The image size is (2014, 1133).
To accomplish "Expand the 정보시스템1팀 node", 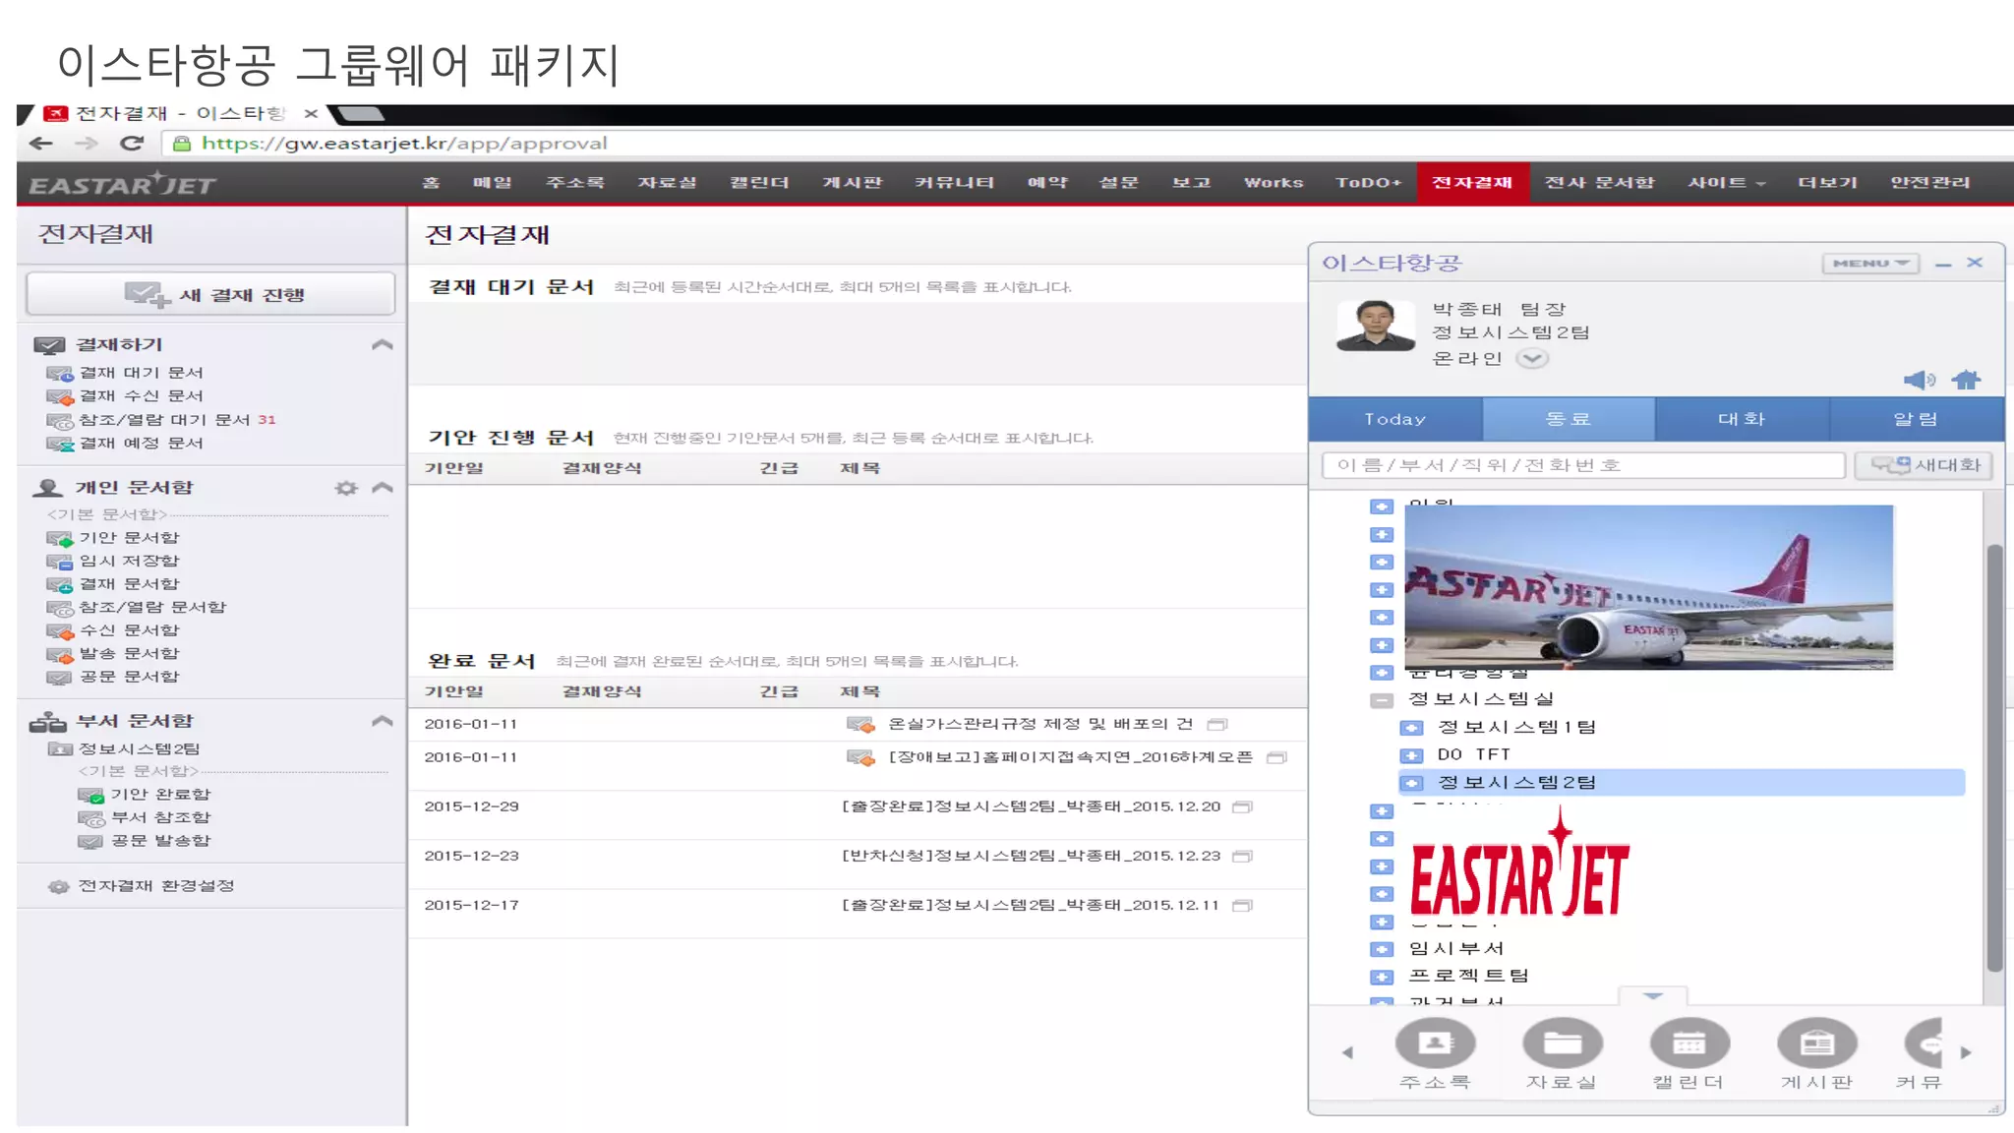I will [x=1412, y=728].
